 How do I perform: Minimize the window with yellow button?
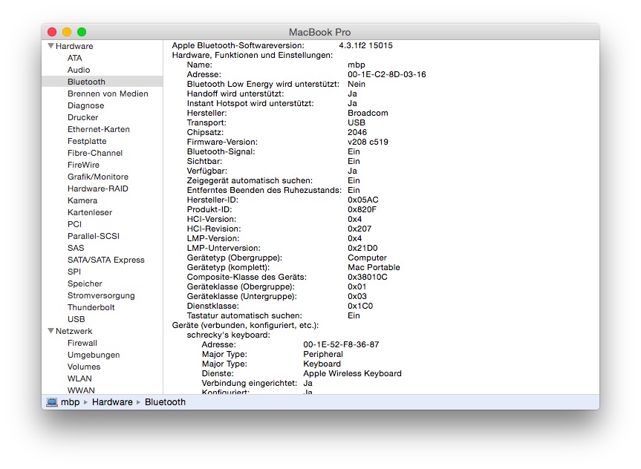pyautogui.click(x=67, y=32)
